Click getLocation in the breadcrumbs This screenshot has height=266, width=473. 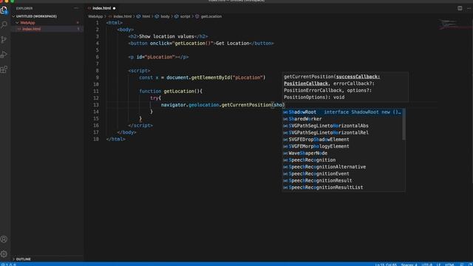tap(211, 16)
